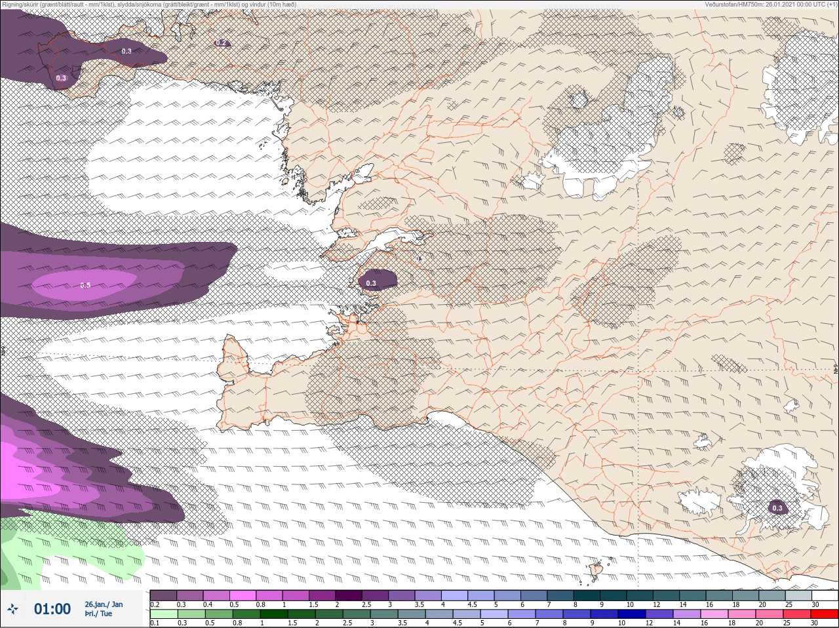Viewport: 839px width, 628px height.
Task: Select upper legend swatch starting at 4
Action: pyautogui.click(x=454, y=595)
